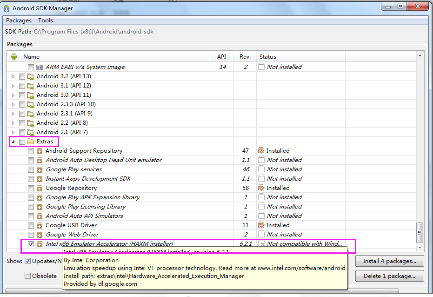Click the Instant Apps Development SDK package icon
The height and width of the screenshot is (297, 433).
pos(40,179)
